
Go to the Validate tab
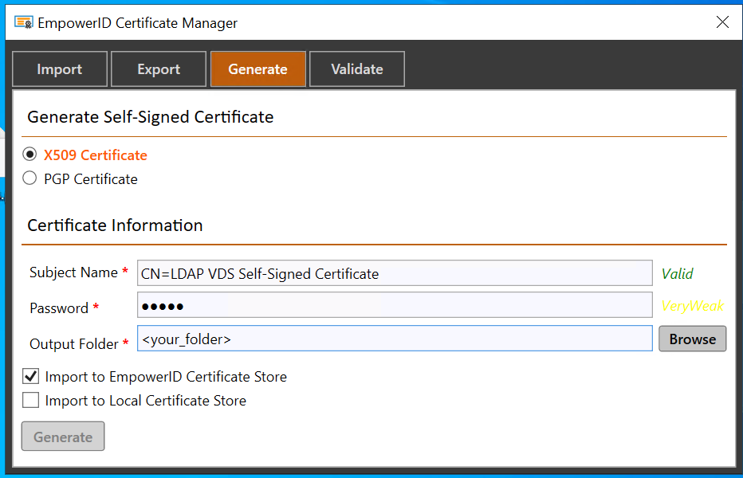point(356,69)
